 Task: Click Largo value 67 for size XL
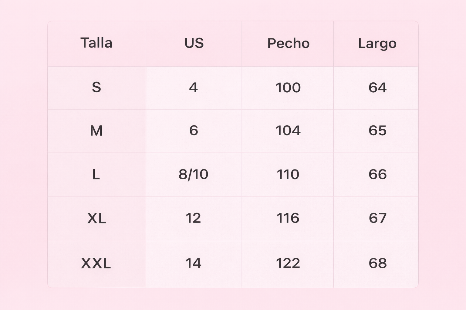[377, 218]
